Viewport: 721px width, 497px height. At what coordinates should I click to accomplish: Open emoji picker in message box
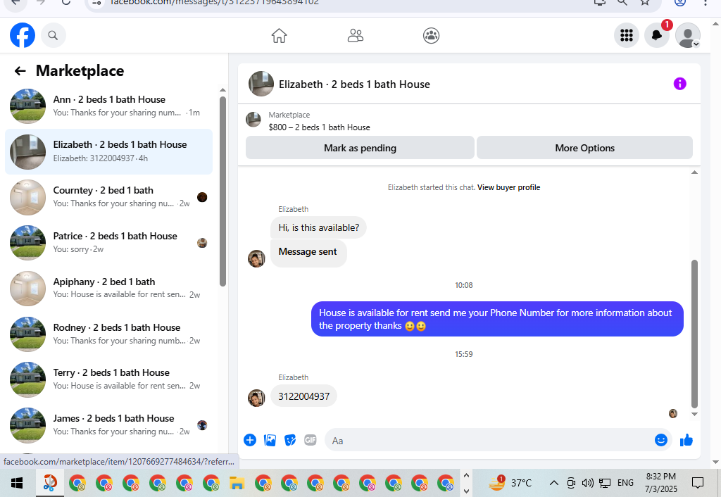(660, 440)
